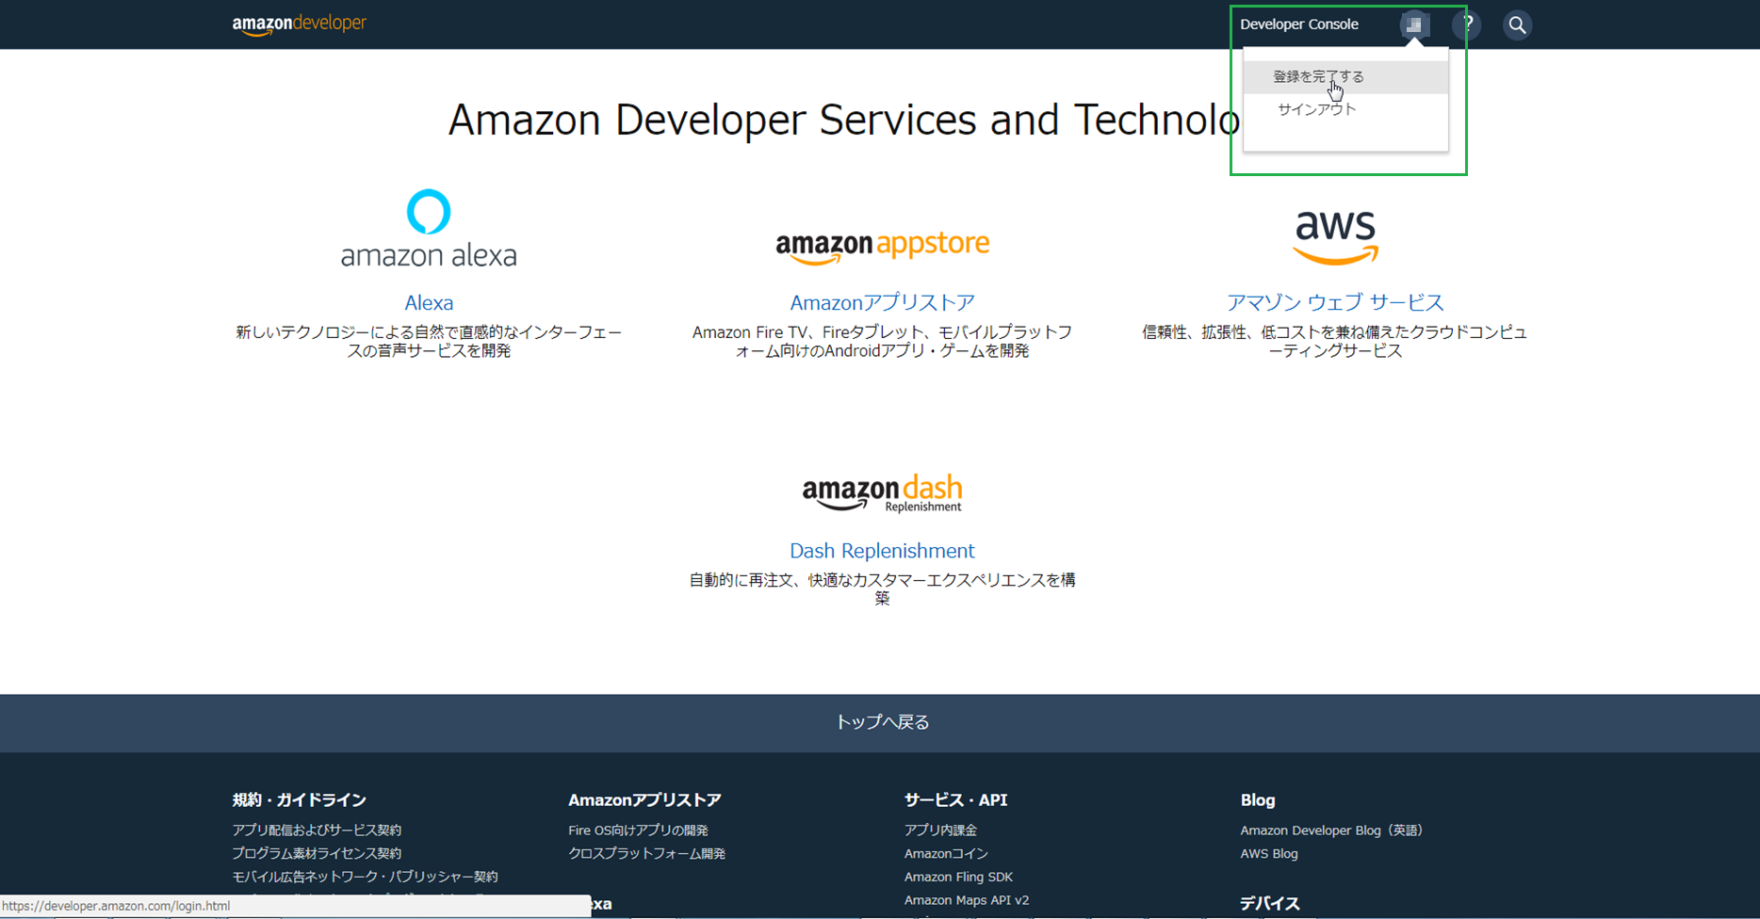Open Developer Console link in header

pyautogui.click(x=1299, y=24)
